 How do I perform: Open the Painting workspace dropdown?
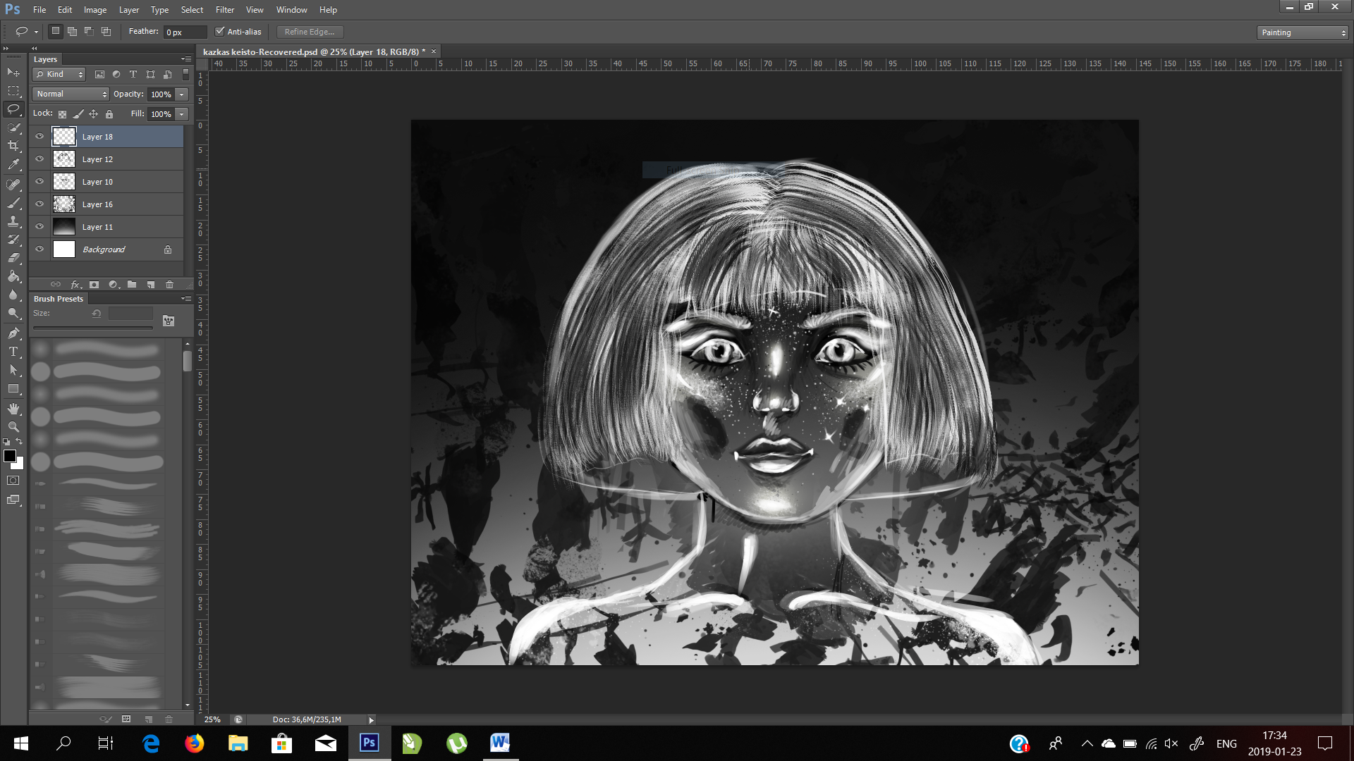click(1303, 32)
